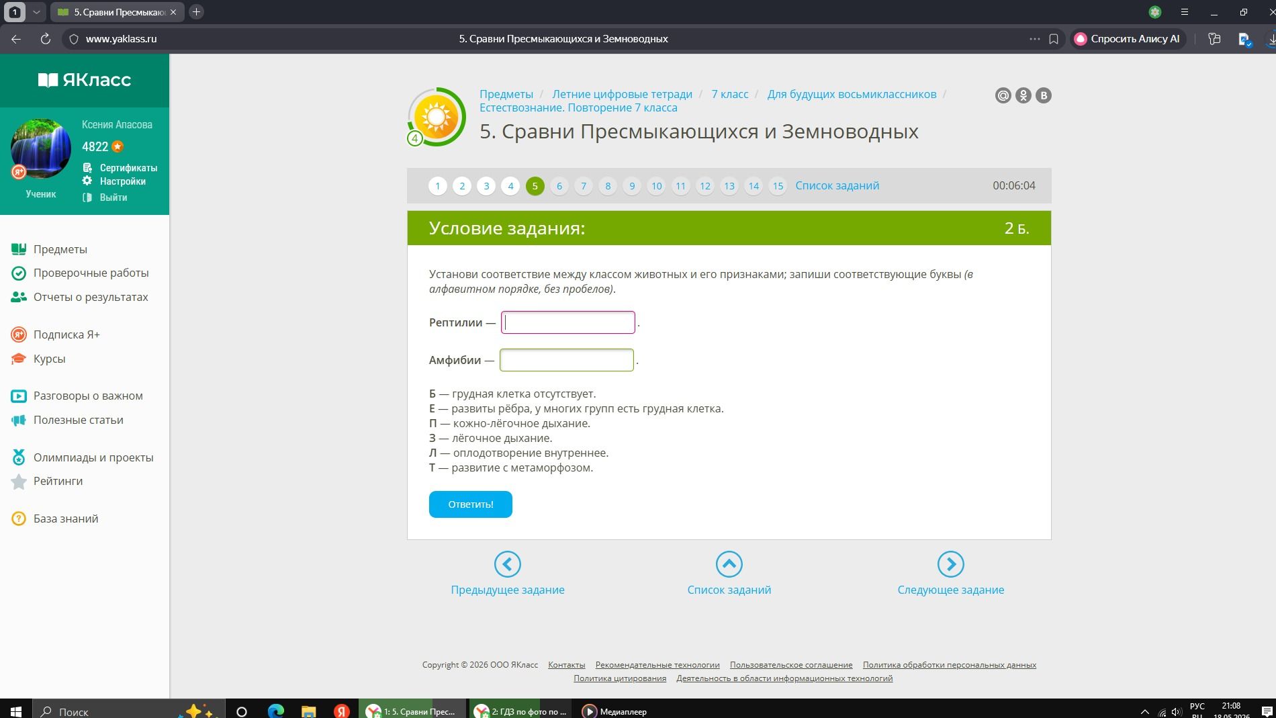The height and width of the screenshot is (718, 1276).
Task: Open Сертификаты link
Action: pos(128,168)
